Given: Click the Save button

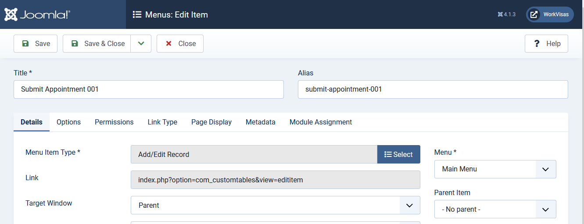Looking at the screenshot, I should 36,43.
